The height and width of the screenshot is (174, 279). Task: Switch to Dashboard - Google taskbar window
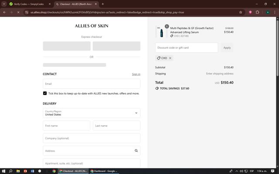pos(104,171)
